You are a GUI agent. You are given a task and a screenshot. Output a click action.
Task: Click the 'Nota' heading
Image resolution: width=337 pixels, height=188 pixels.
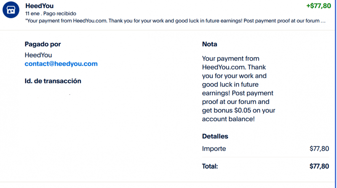210,44
